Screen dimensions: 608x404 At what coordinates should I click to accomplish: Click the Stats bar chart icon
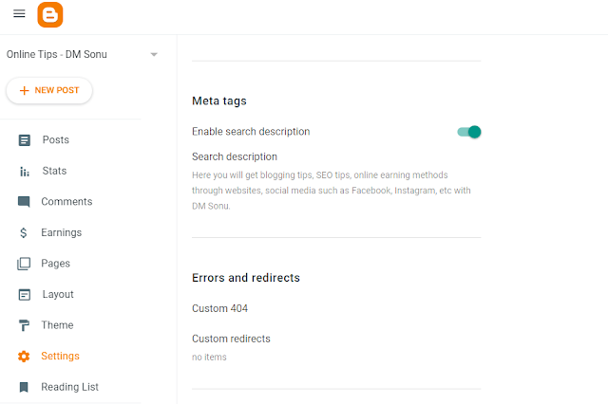coord(24,172)
